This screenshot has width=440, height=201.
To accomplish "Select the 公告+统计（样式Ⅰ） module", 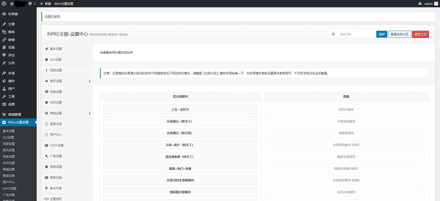I will click(x=180, y=145).
